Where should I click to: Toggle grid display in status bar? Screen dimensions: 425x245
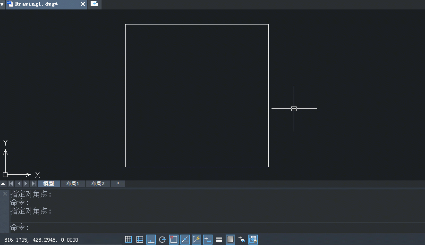pyautogui.click(x=140, y=239)
